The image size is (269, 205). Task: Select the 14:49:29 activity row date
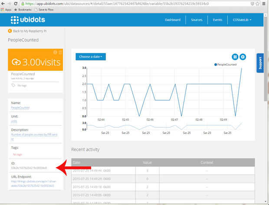(92, 179)
